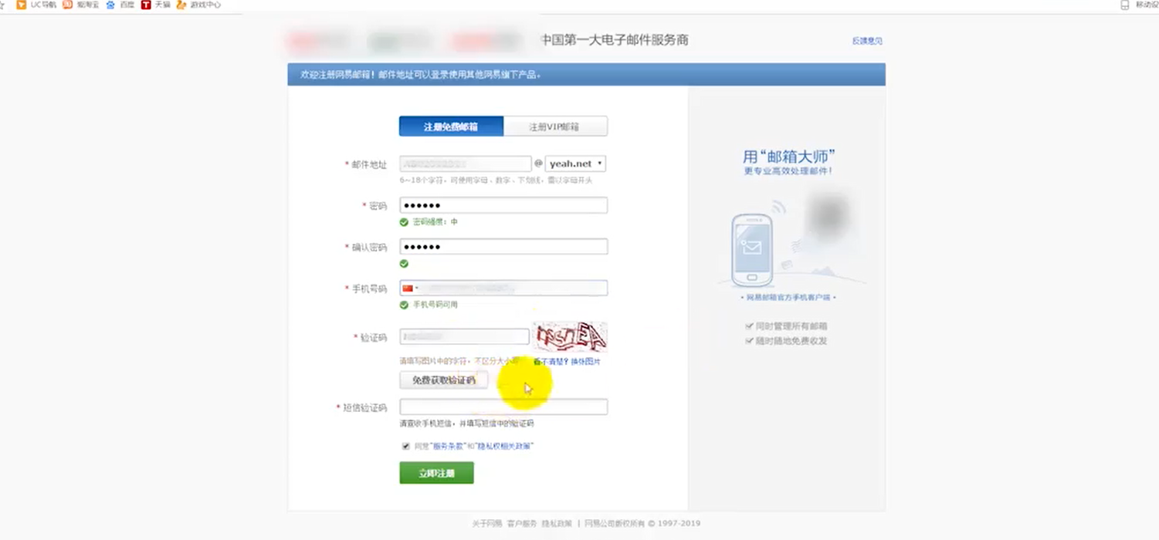Click the phone app illustration
1159x540 pixels.
pyautogui.click(x=752, y=249)
